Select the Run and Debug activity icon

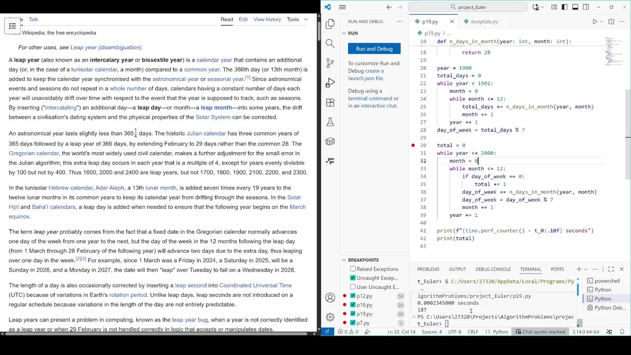coord(330,83)
